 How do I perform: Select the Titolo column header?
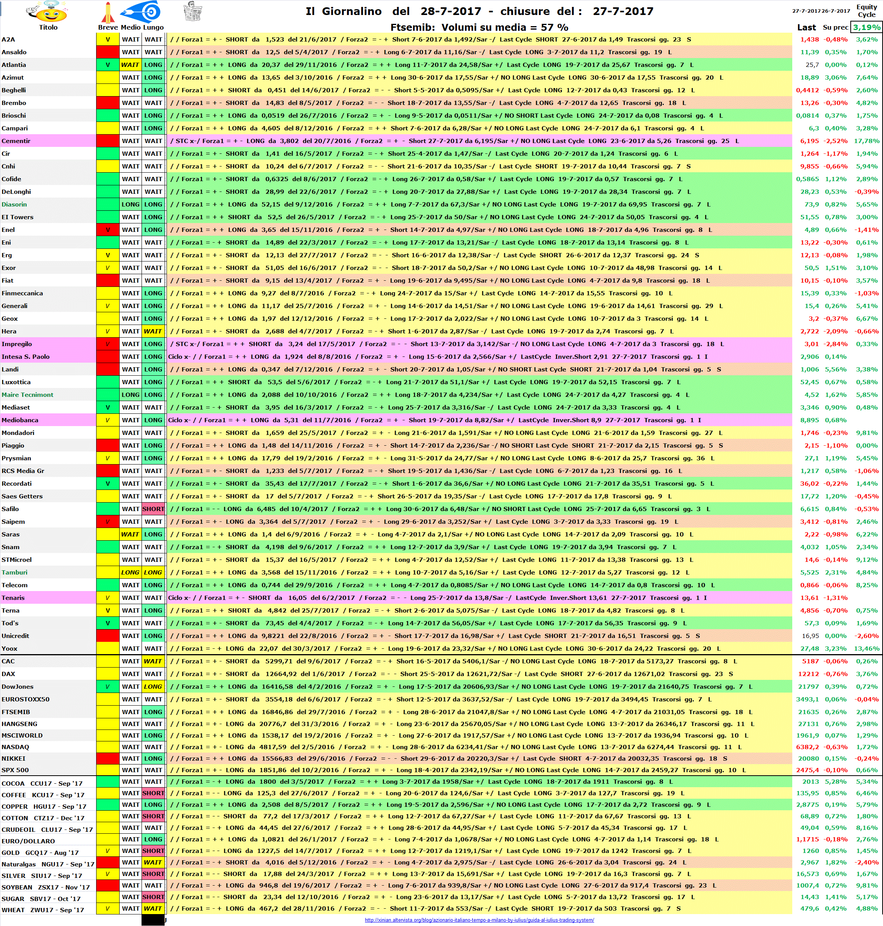(48, 27)
